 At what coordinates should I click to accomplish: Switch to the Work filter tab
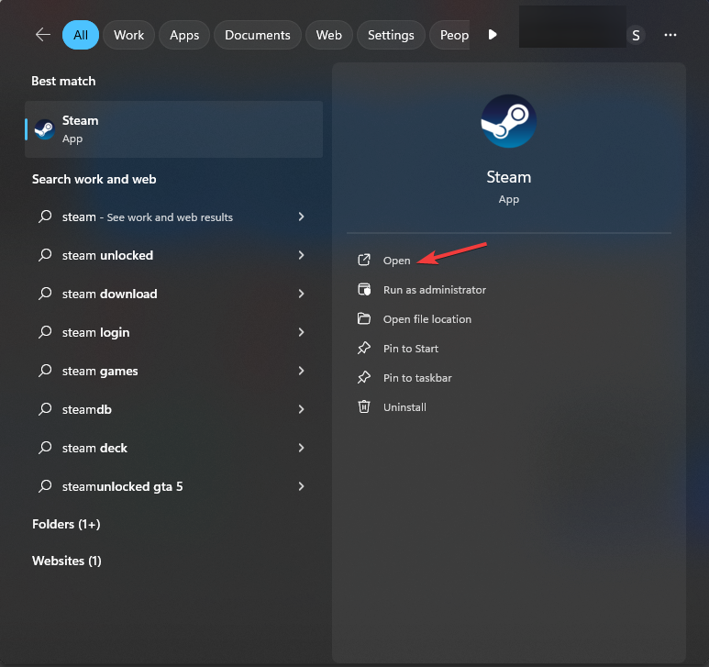[129, 35]
